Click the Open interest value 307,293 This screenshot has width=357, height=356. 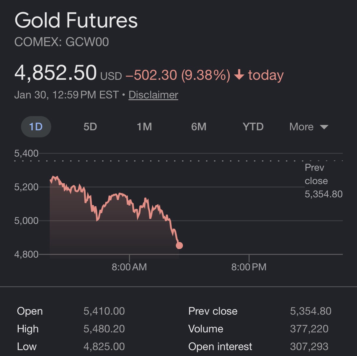tap(309, 347)
